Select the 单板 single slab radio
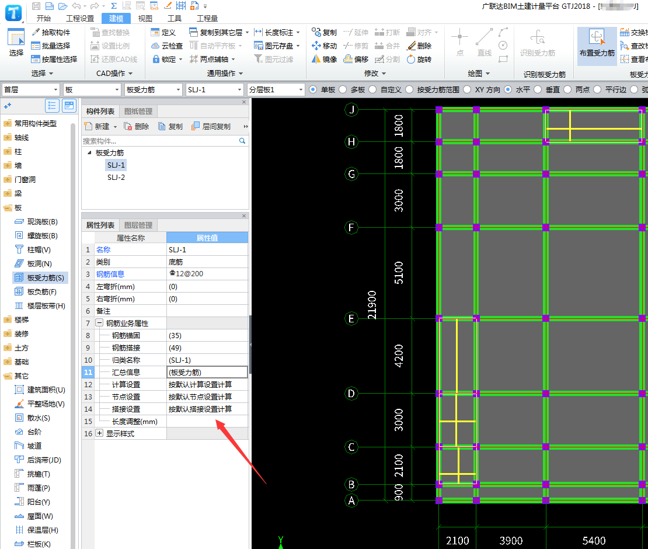 click(x=313, y=89)
